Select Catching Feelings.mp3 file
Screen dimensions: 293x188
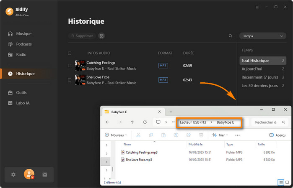point(142,152)
